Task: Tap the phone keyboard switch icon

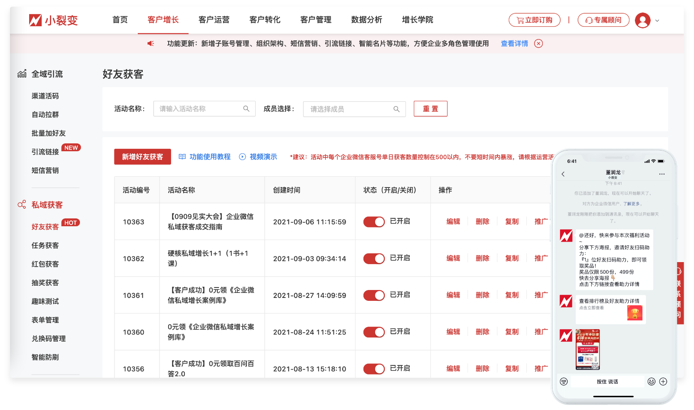Action: click(x=564, y=381)
